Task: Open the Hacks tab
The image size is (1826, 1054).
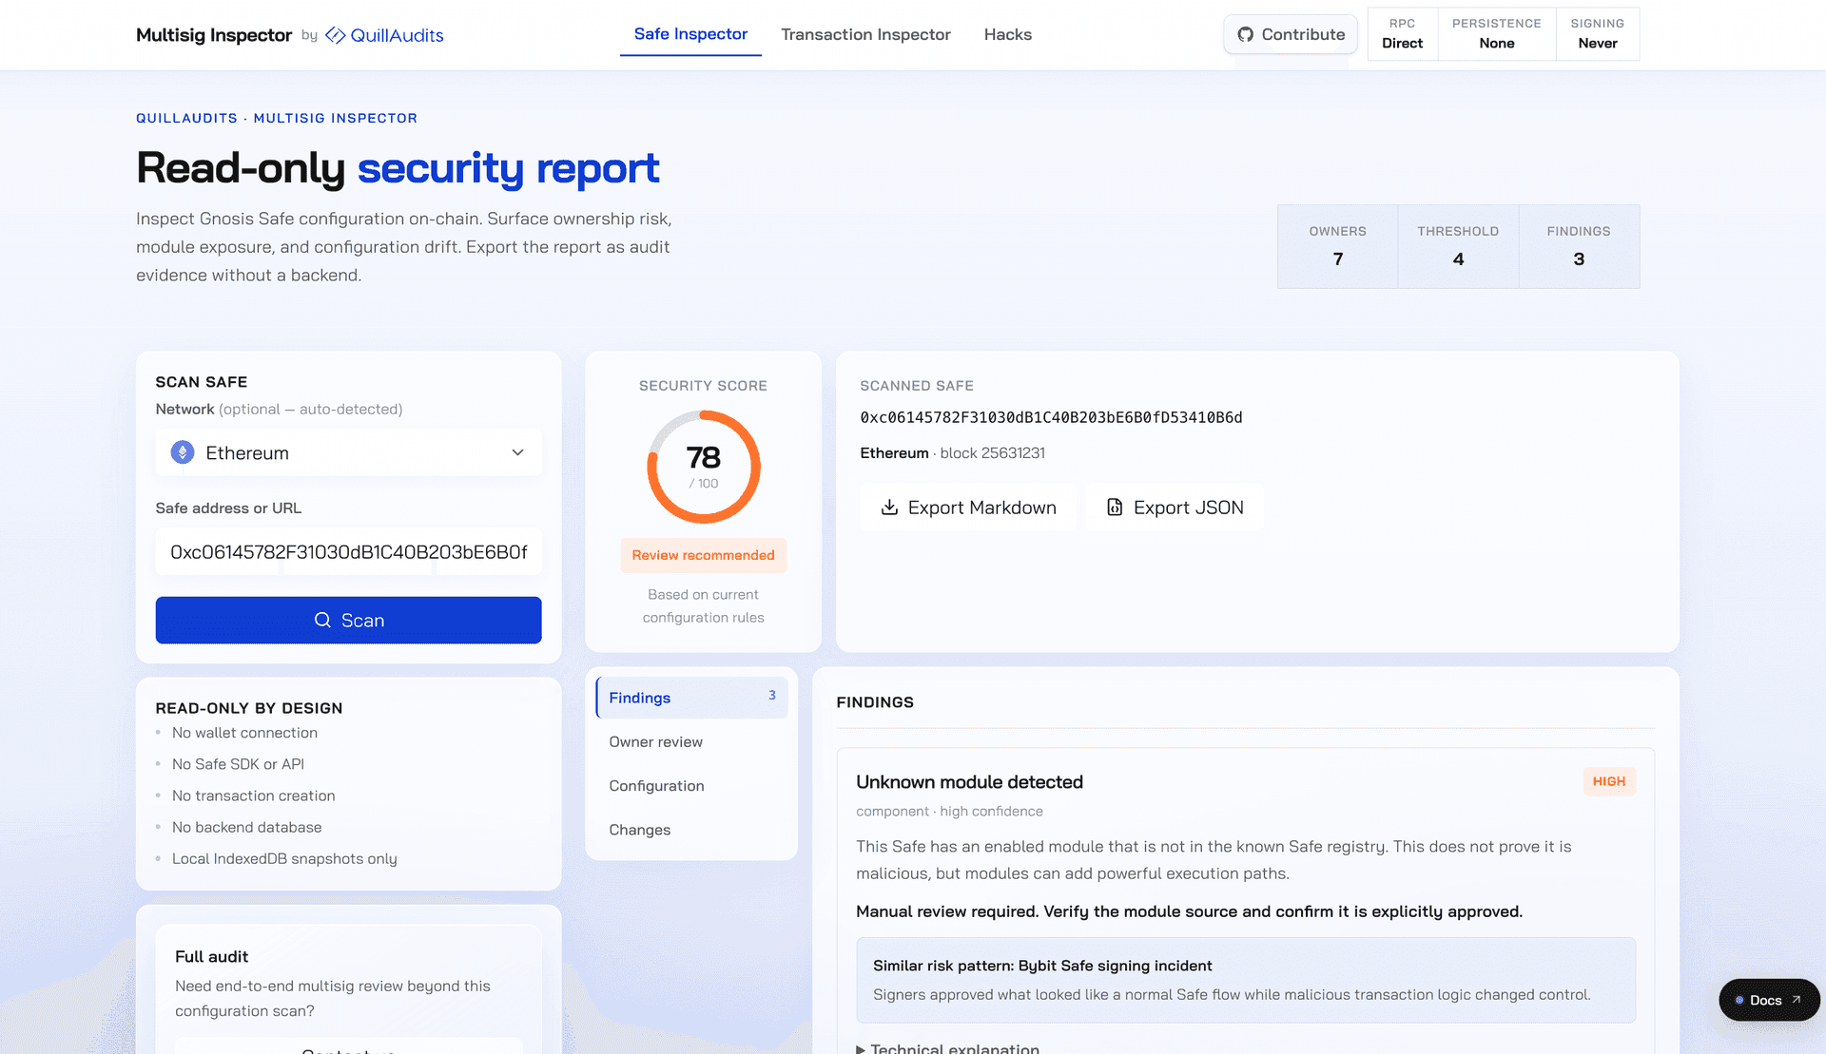Action: [1007, 34]
